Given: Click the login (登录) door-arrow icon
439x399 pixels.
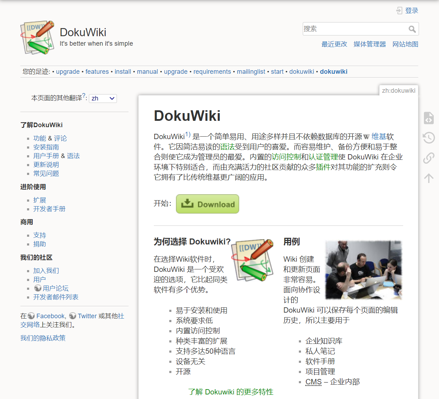Looking at the screenshot, I should (399, 10).
